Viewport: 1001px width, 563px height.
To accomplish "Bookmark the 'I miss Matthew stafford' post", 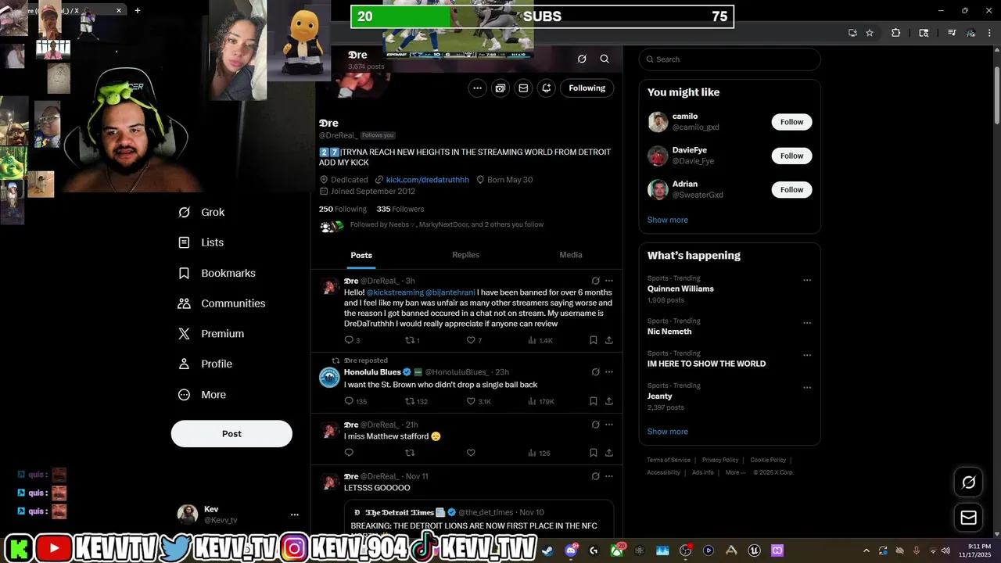I will pos(594,453).
